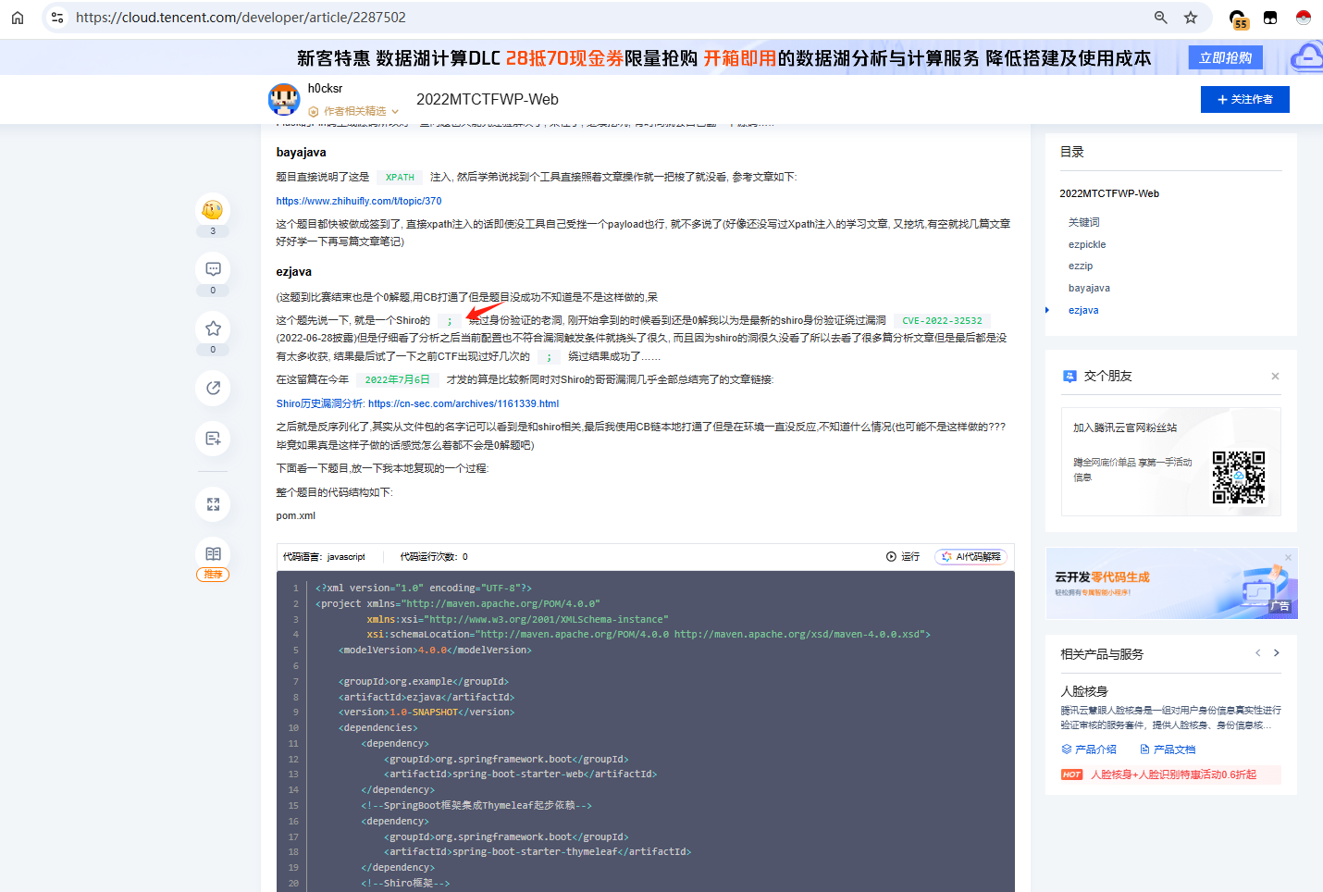The height and width of the screenshot is (892, 1323).
Task: Open site info icon in address bar
Action: point(57,18)
